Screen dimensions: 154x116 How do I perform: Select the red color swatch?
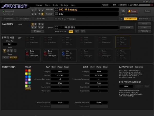tap(26, 70)
